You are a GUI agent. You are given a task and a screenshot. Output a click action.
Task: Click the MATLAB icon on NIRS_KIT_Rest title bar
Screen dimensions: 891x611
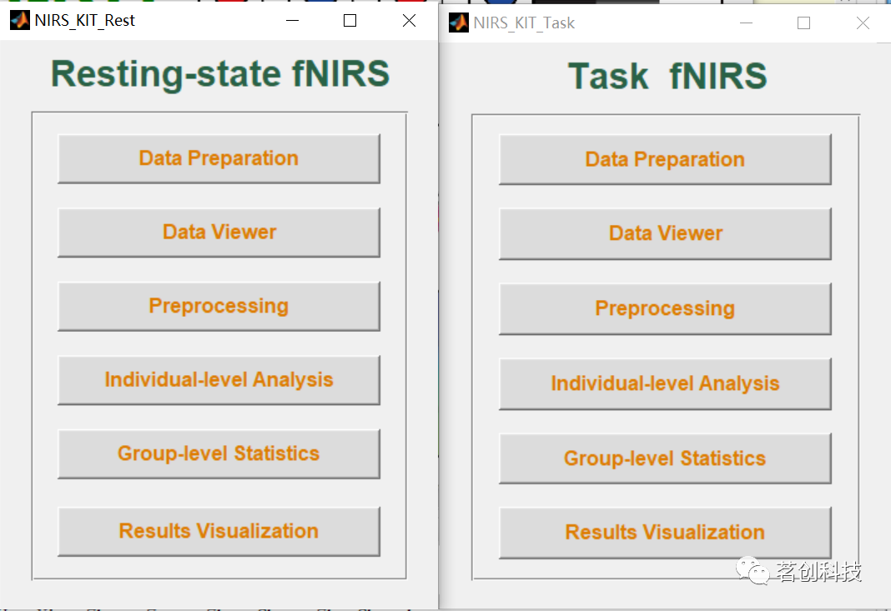click(18, 18)
